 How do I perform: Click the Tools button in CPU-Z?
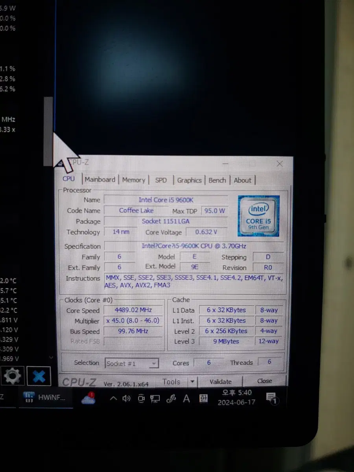(x=171, y=382)
